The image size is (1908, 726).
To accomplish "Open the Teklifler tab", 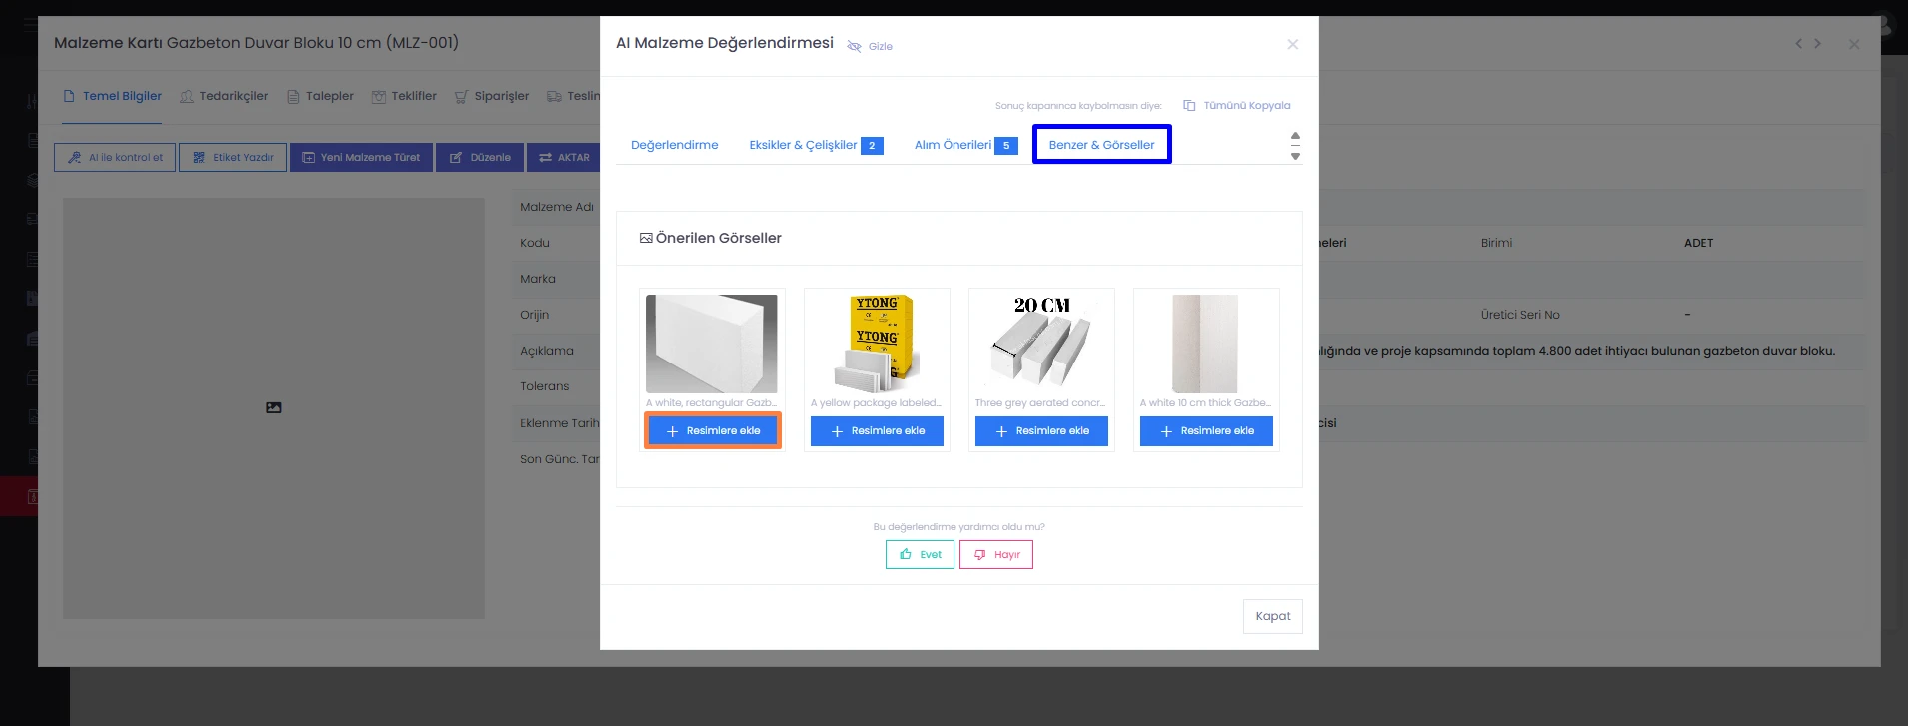I will [404, 96].
